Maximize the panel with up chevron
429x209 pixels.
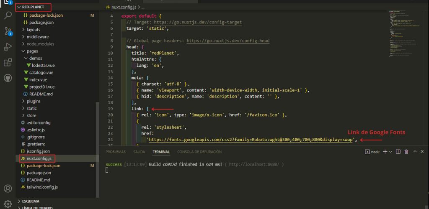pyautogui.click(x=415, y=152)
